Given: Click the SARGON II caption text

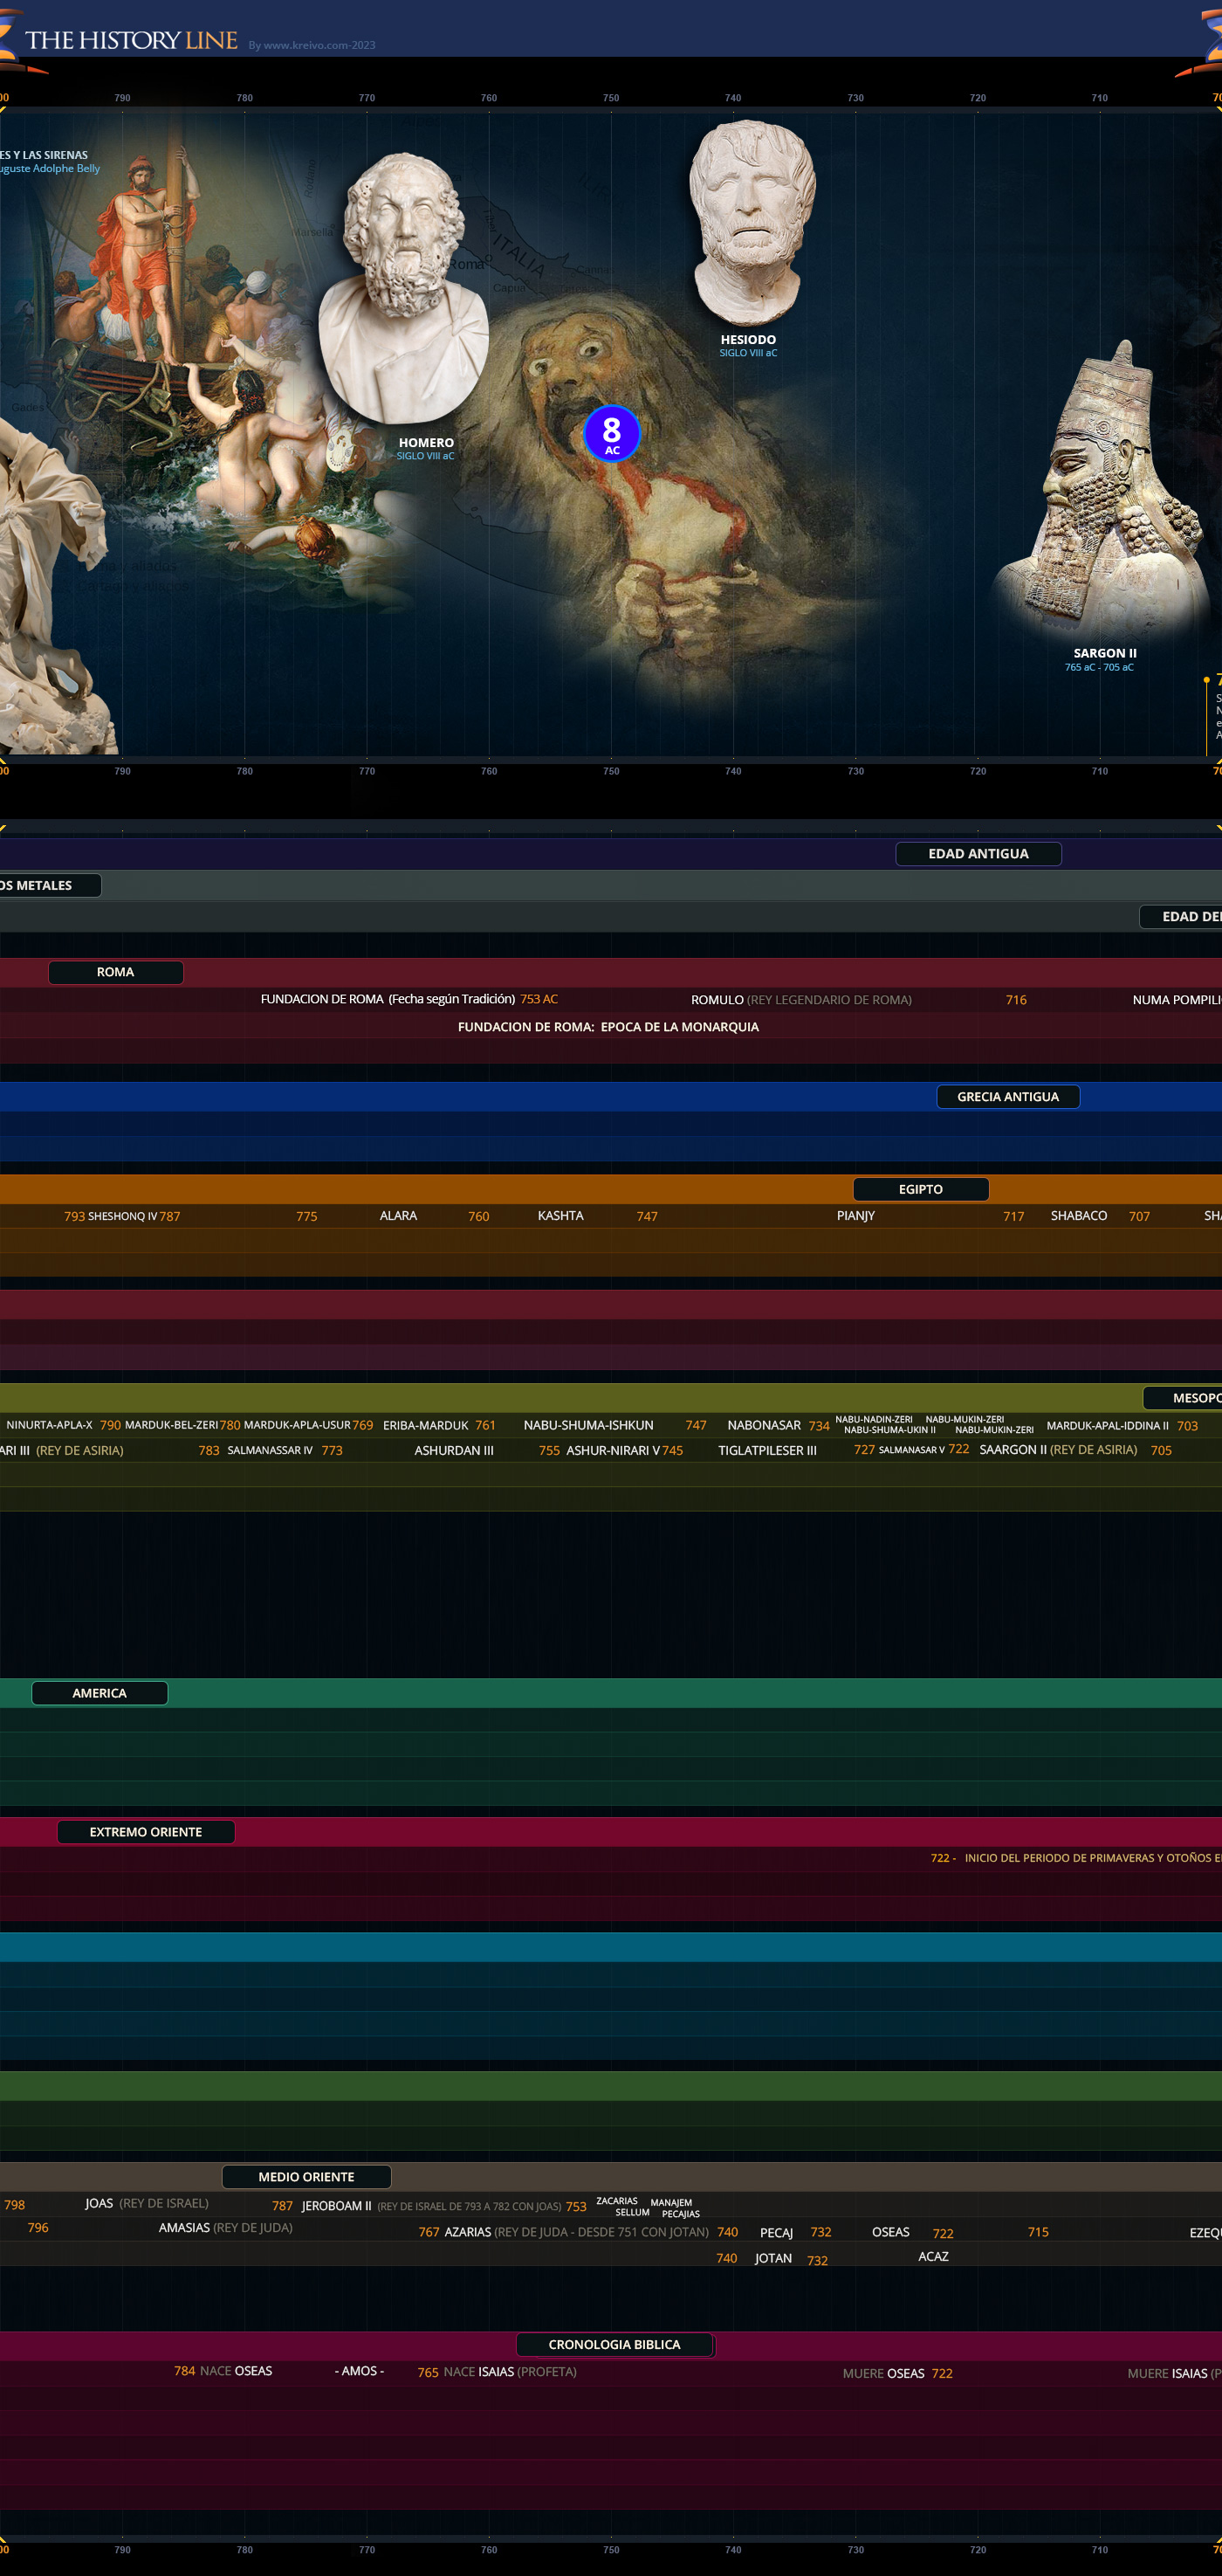Looking at the screenshot, I should (x=1105, y=653).
